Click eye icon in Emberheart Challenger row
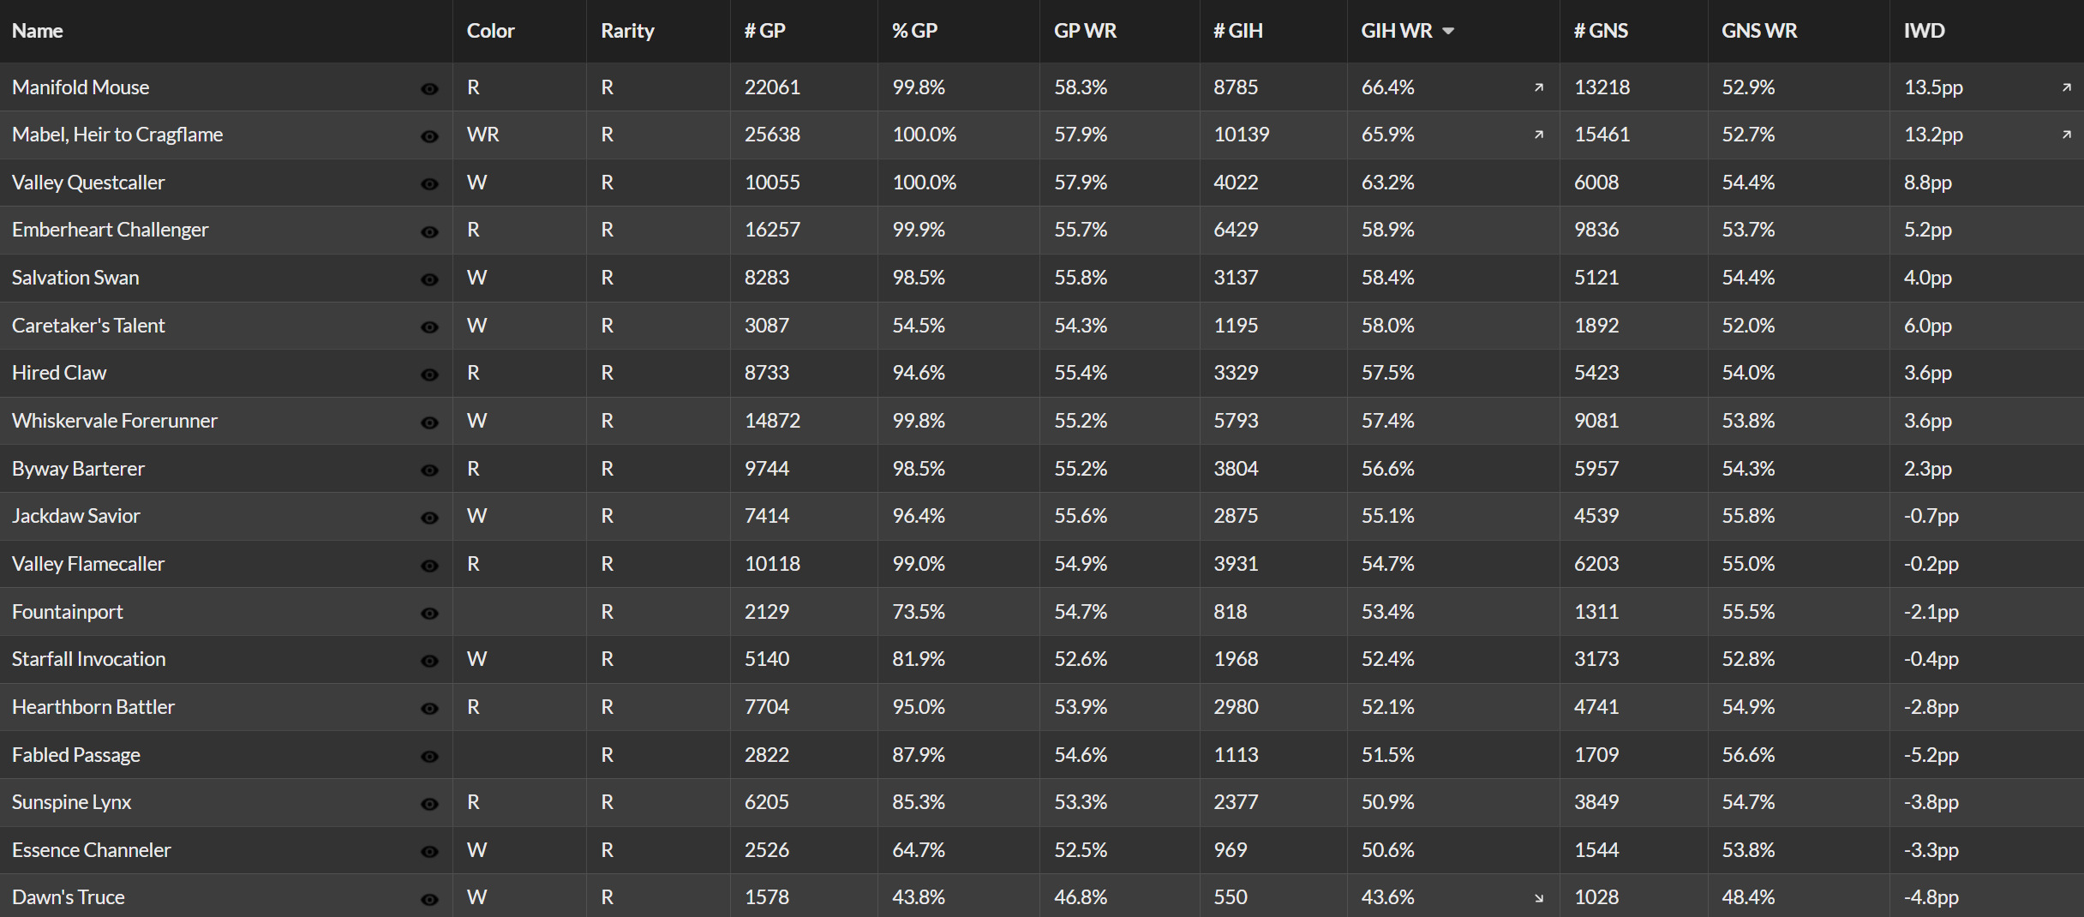This screenshot has height=917, width=2084. (x=429, y=231)
